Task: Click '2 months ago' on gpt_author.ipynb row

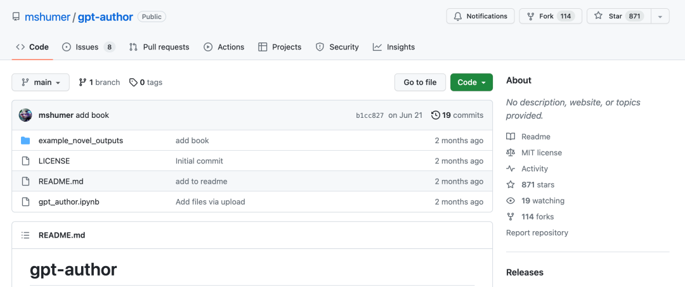Action: [459, 202]
